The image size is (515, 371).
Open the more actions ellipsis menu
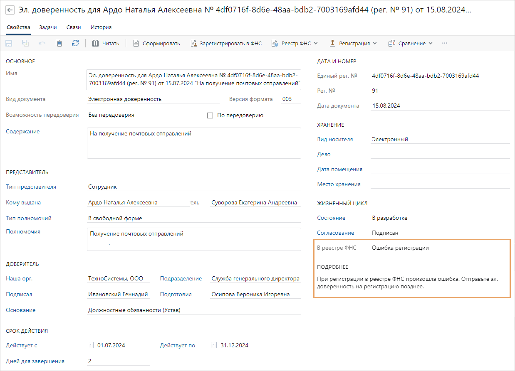(445, 43)
